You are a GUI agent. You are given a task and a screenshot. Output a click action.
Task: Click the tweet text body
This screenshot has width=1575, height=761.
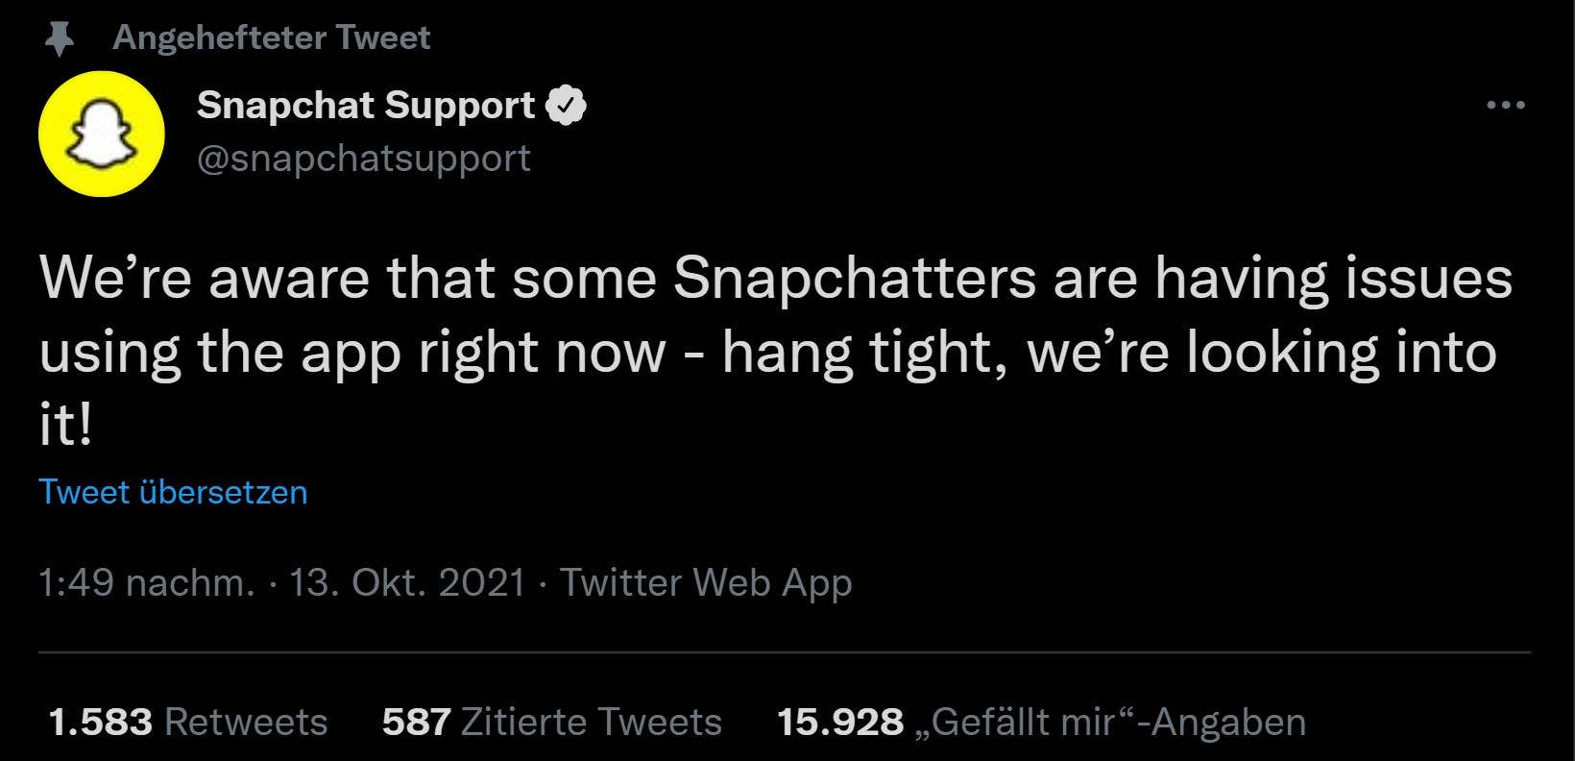pyautogui.click(x=768, y=350)
